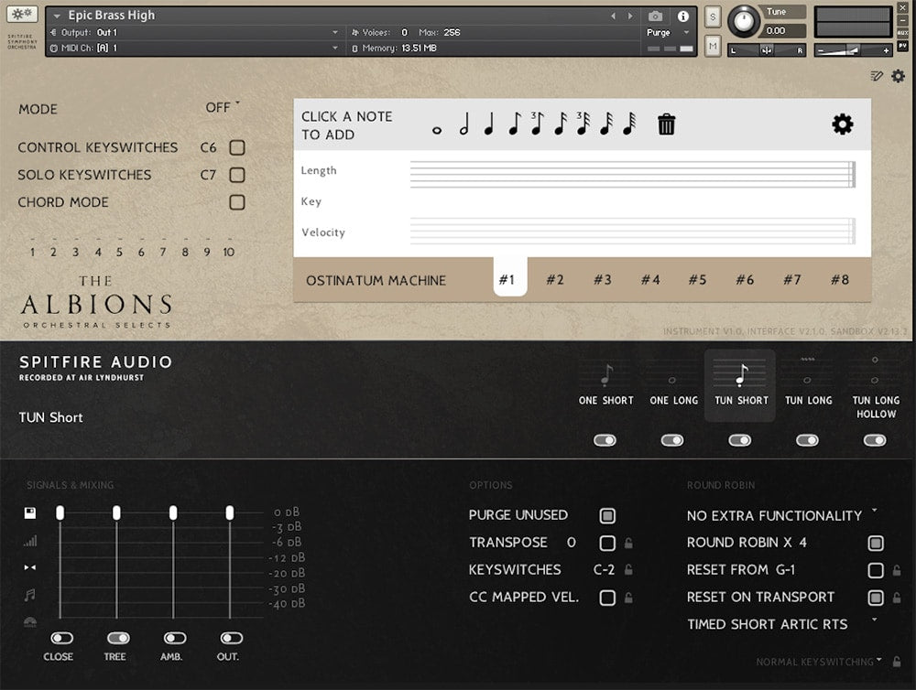Switch to Ostinatum pattern tab #2
This screenshot has width=916, height=690.
click(x=555, y=280)
